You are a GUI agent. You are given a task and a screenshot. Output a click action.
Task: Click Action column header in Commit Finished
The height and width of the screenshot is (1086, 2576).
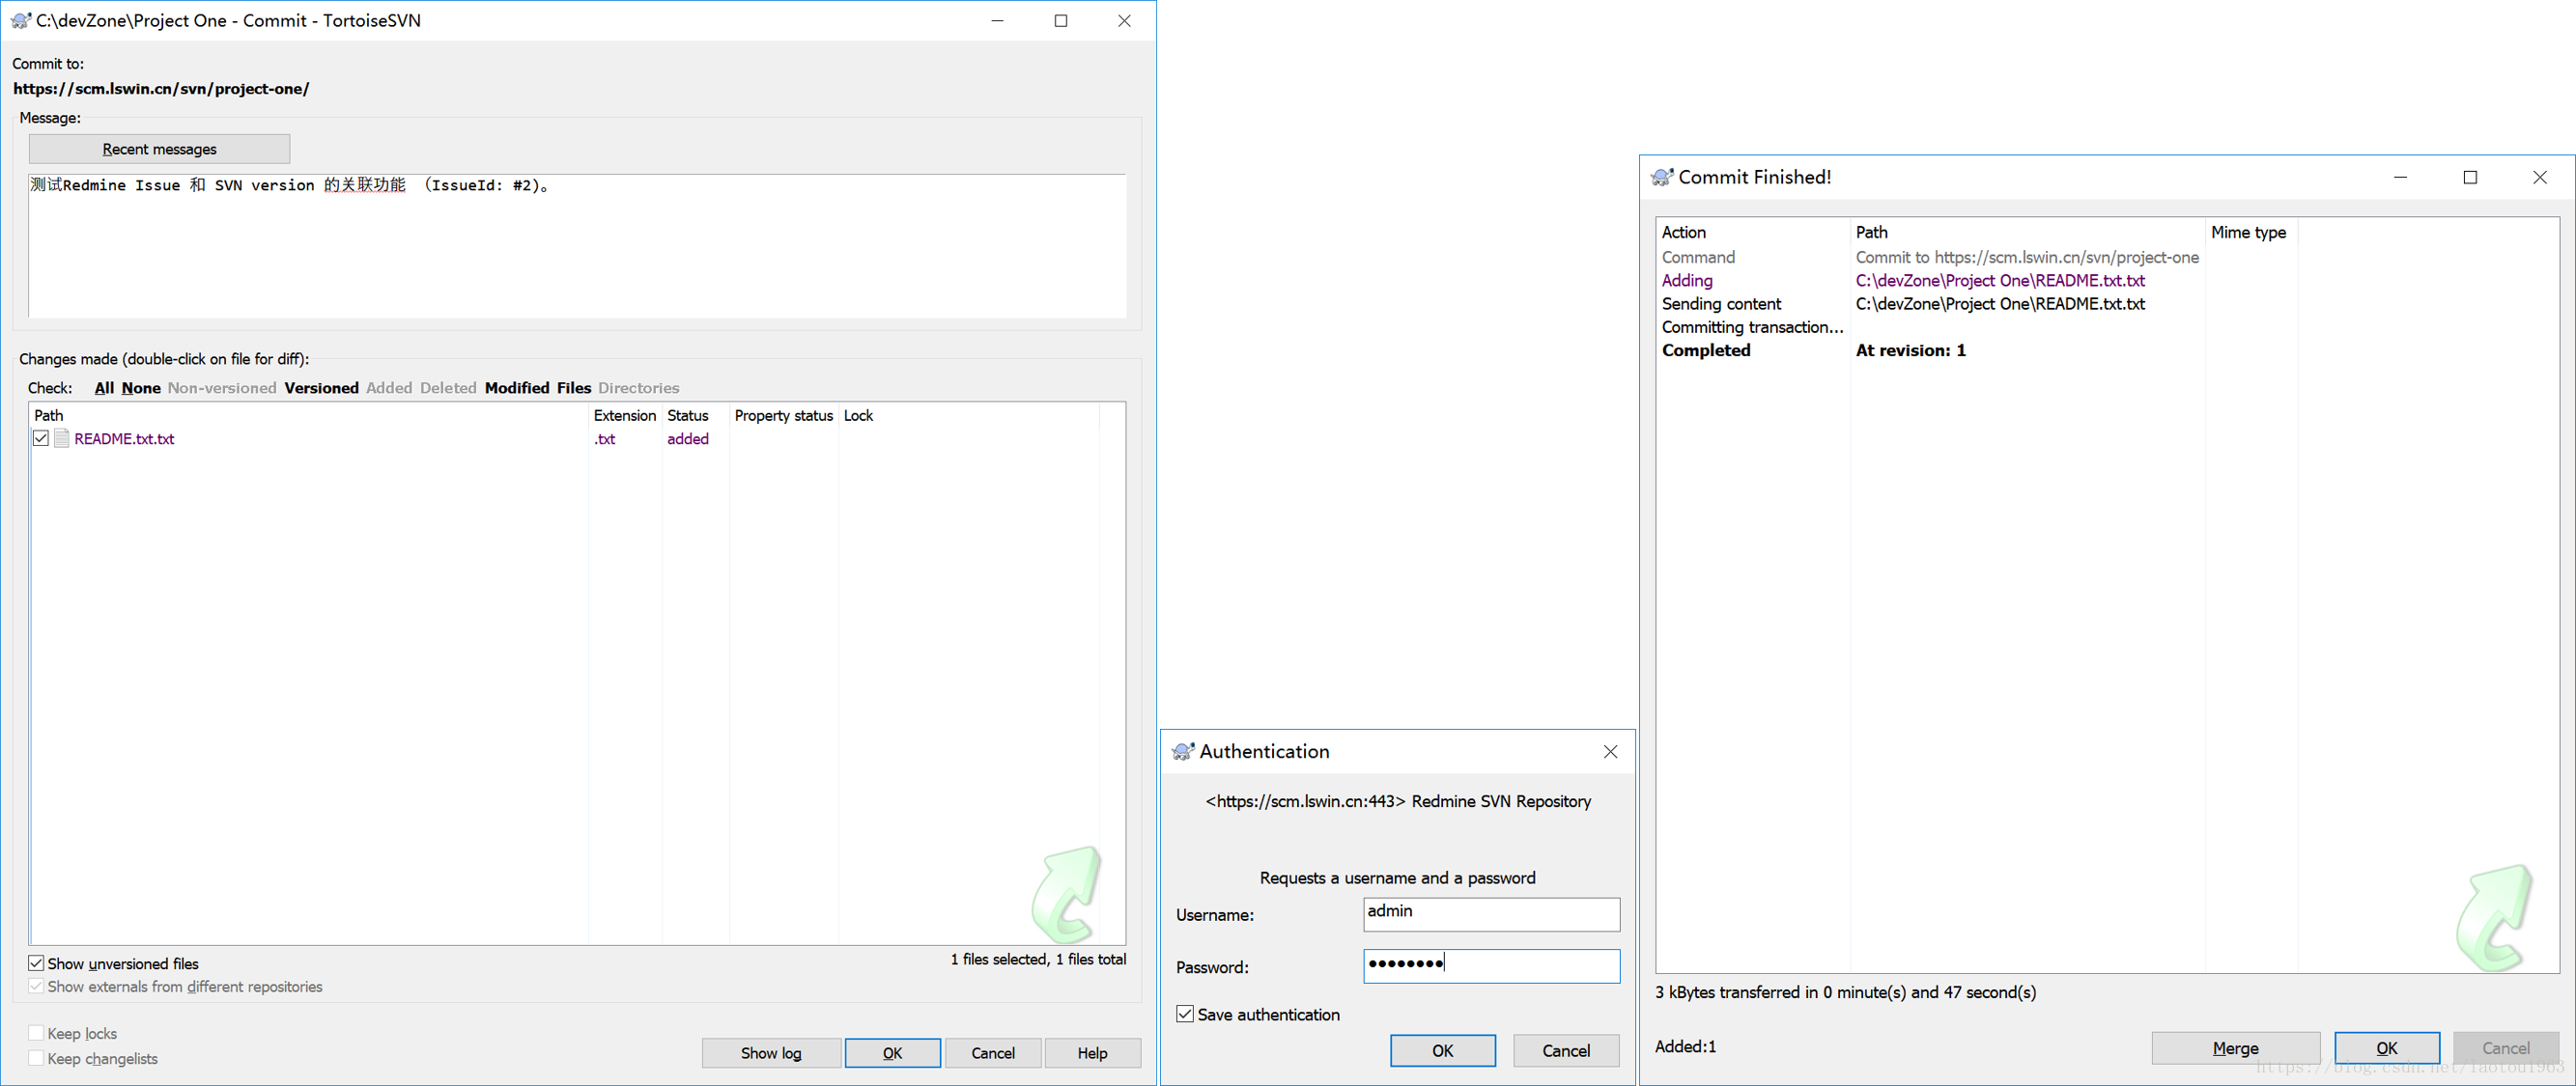click(x=1753, y=232)
